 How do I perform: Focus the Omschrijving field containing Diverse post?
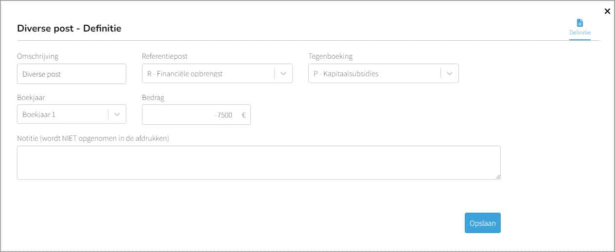coord(71,74)
